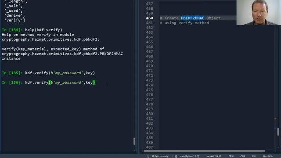Click the 'derive' entry in console output
Screen dimensions: 281x158
pyautogui.click(x=14, y=16)
